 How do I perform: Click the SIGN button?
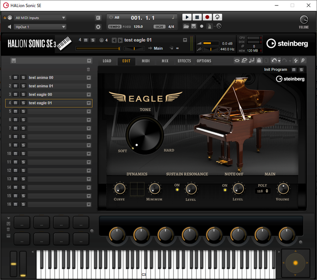159,27
